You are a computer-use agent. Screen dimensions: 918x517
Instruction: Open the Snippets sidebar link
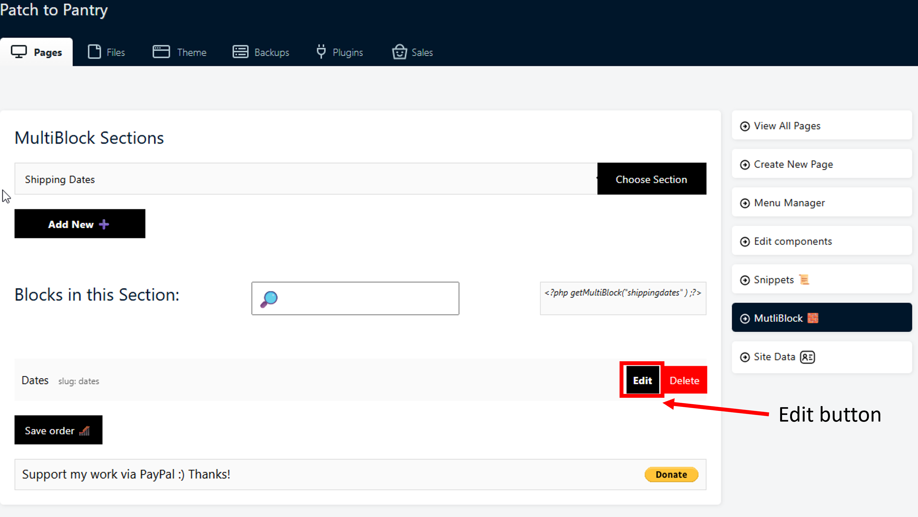tap(822, 279)
